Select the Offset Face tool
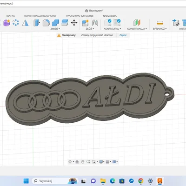 65,23
